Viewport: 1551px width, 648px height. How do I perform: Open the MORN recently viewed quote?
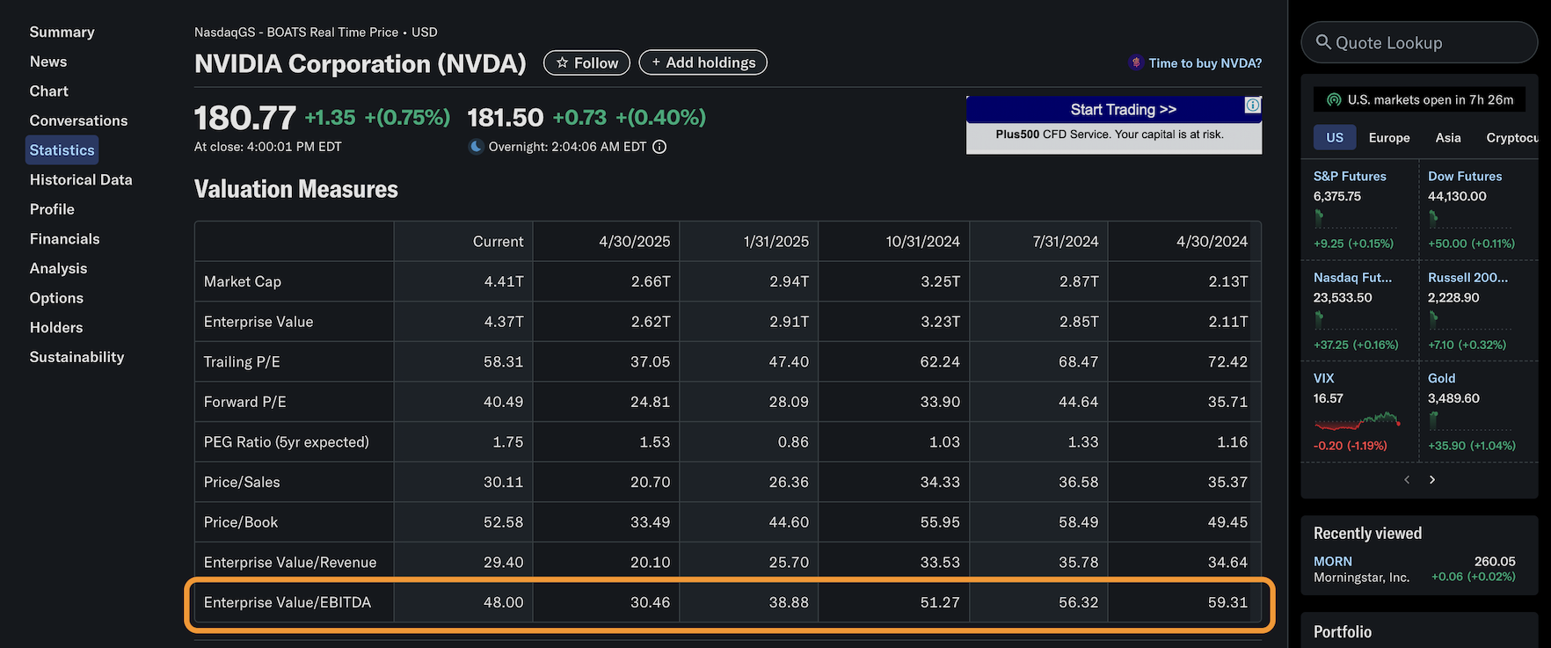pyautogui.click(x=1332, y=561)
